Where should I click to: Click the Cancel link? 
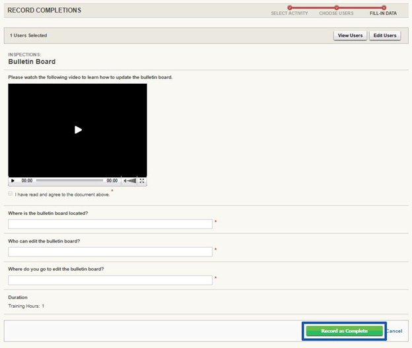tap(394, 331)
